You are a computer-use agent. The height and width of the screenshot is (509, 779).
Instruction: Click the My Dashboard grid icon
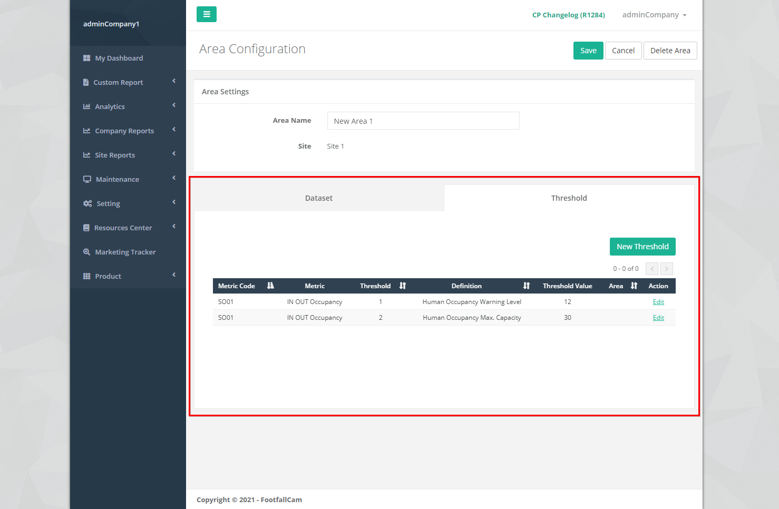click(x=87, y=58)
